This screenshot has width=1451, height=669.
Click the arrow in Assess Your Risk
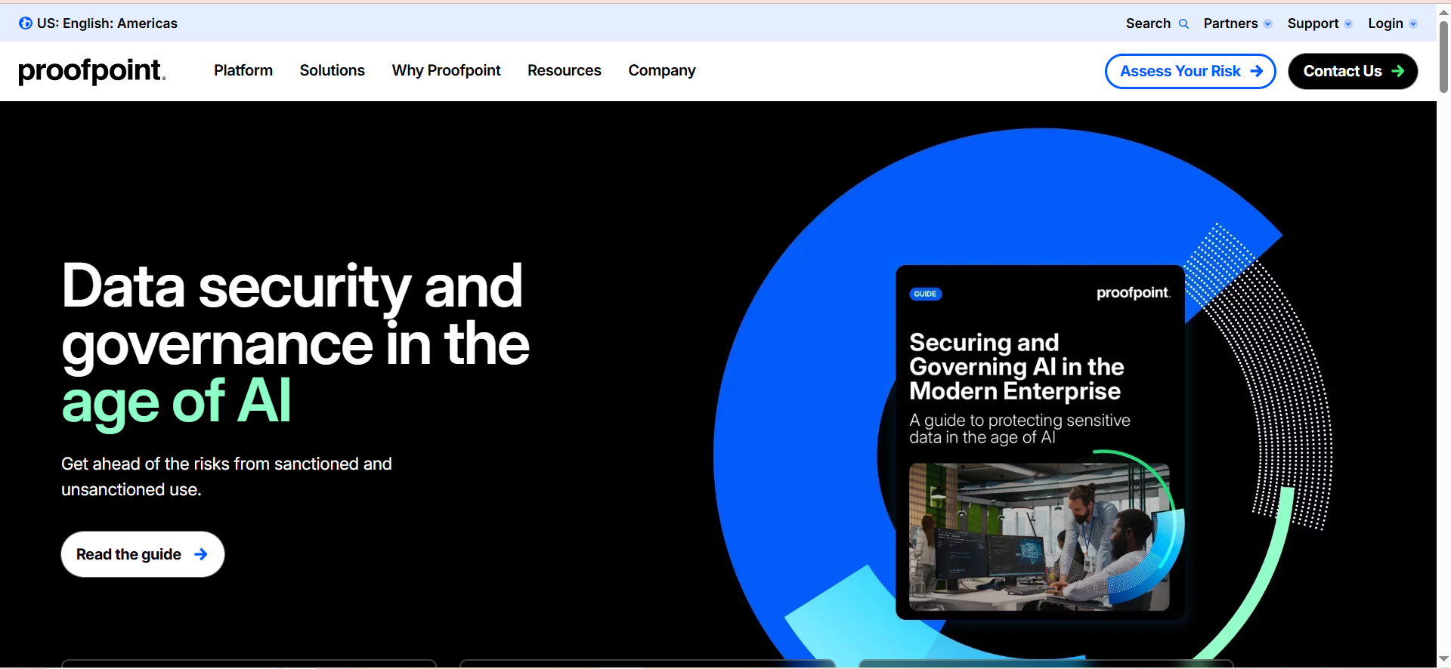click(x=1257, y=71)
